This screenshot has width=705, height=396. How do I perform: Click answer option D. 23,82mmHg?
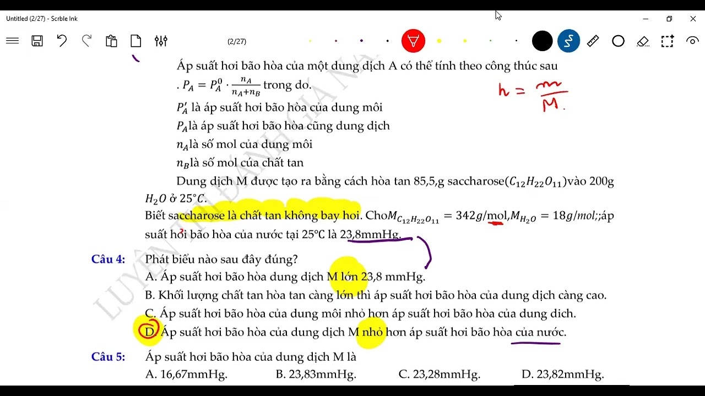coord(562,375)
